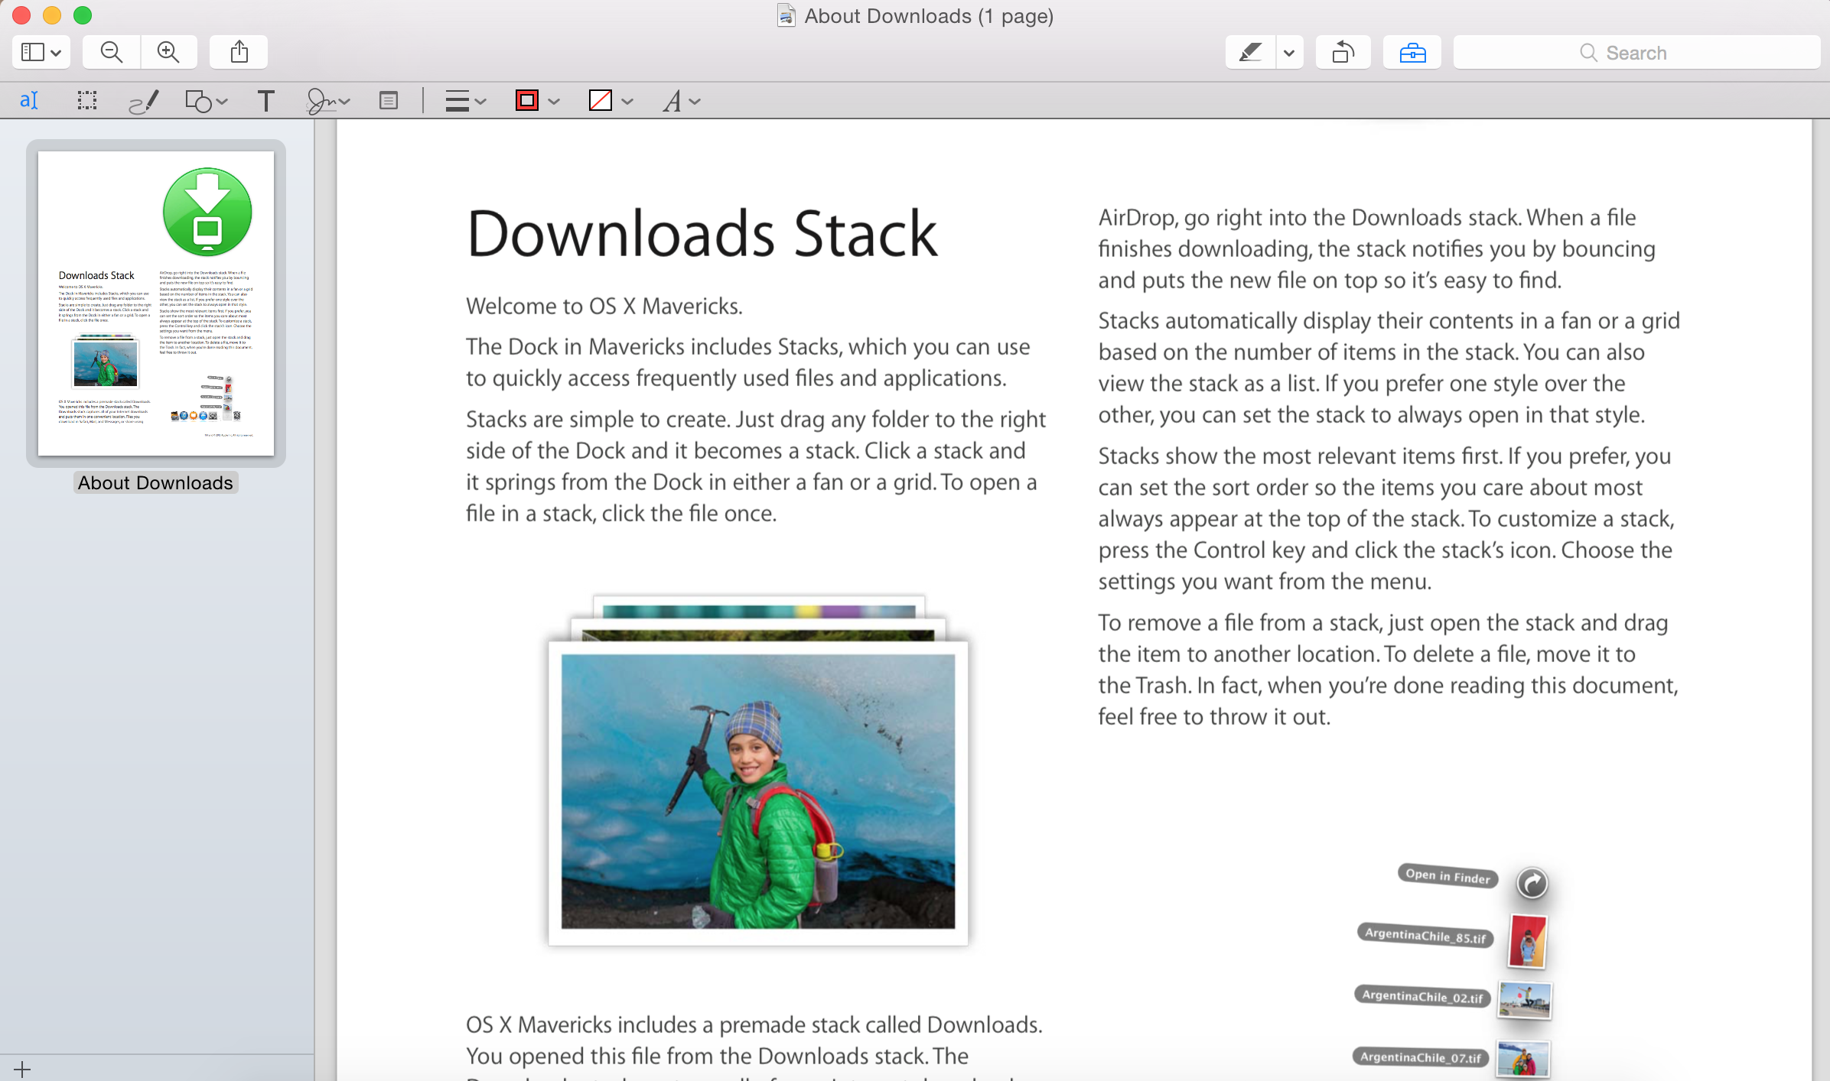The height and width of the screenshot is (1081, 1830).
Task: Click the About Downloads thumbnail label
Action: click(x=155, y=482)
